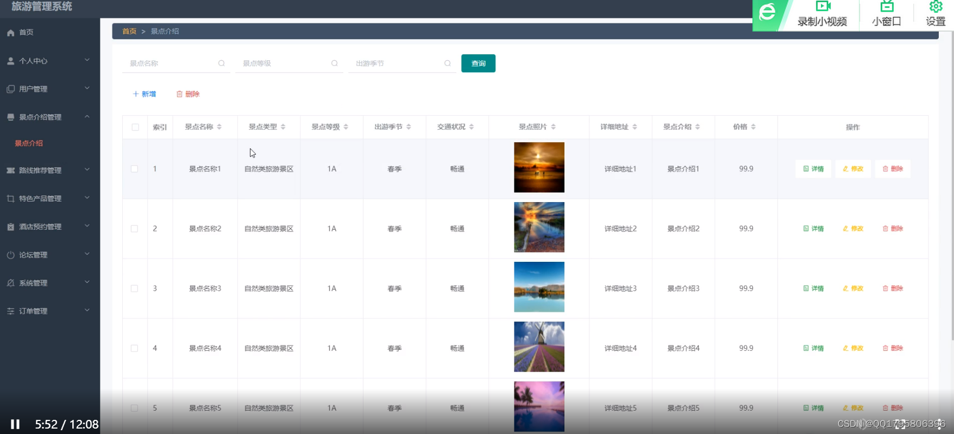Open the 系统管理 sidebar menu
The height and width of the screenshot is (434, 954).
pyautogui.click(x=50, y=284)
